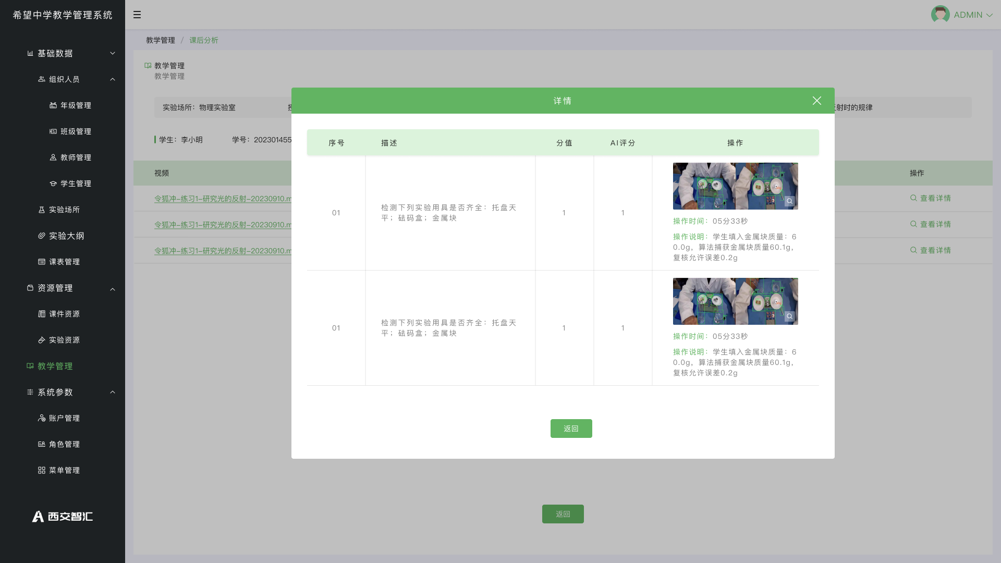Click the 菜单管理 grid icon
This screenshot has width=1001, height=563.
[42, 470]
